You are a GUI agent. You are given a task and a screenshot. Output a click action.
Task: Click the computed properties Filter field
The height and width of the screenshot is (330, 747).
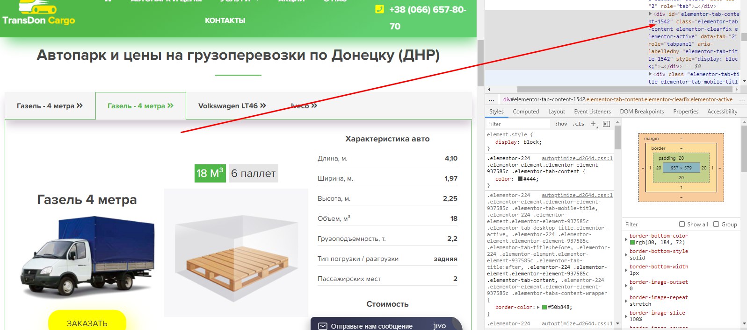[x=649, y=225]
